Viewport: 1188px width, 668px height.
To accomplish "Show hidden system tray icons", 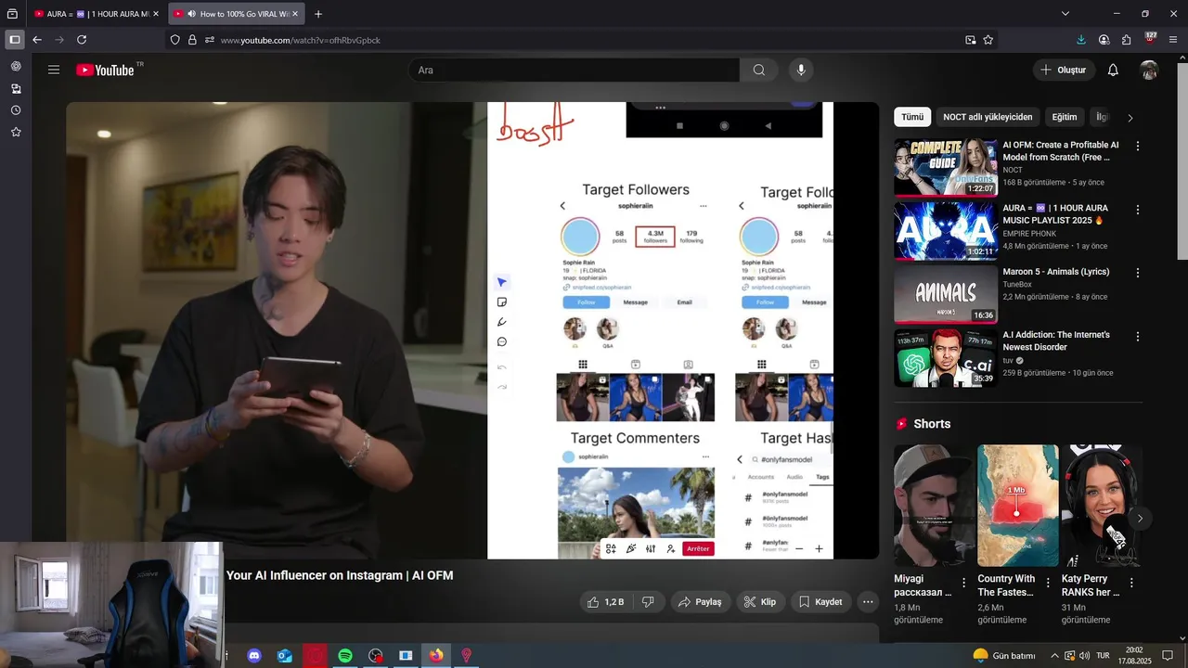I will 1054,656.
